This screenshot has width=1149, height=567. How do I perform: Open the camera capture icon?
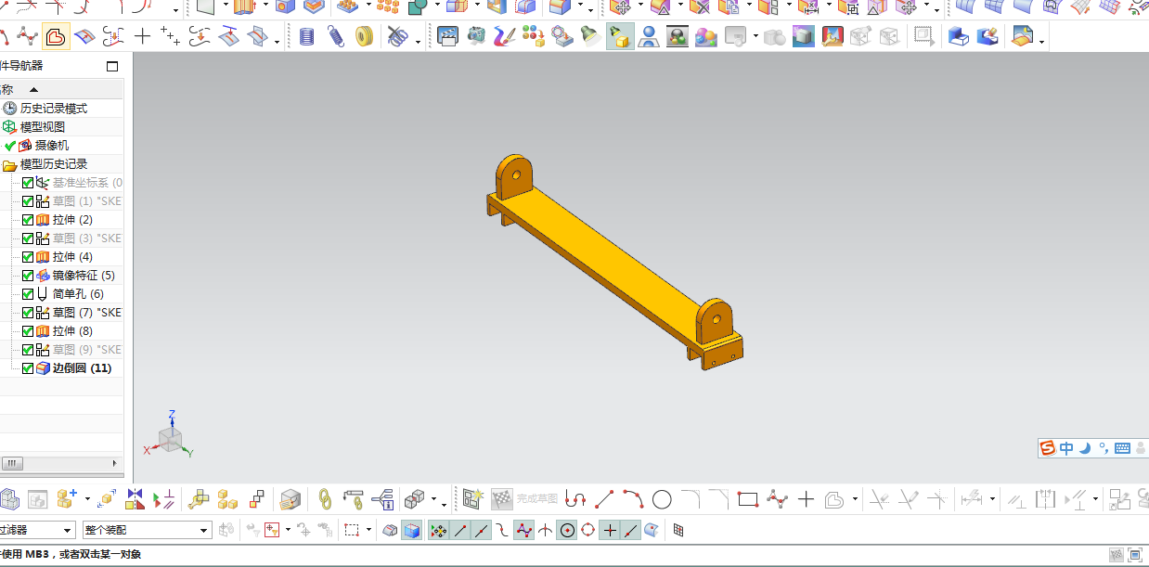coord(476,37)
